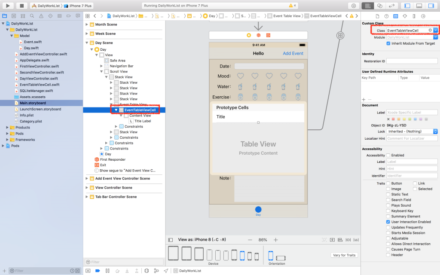Open the Attributes inspector icon
This screenshot has width=440, height=275.
coord(405,16)
